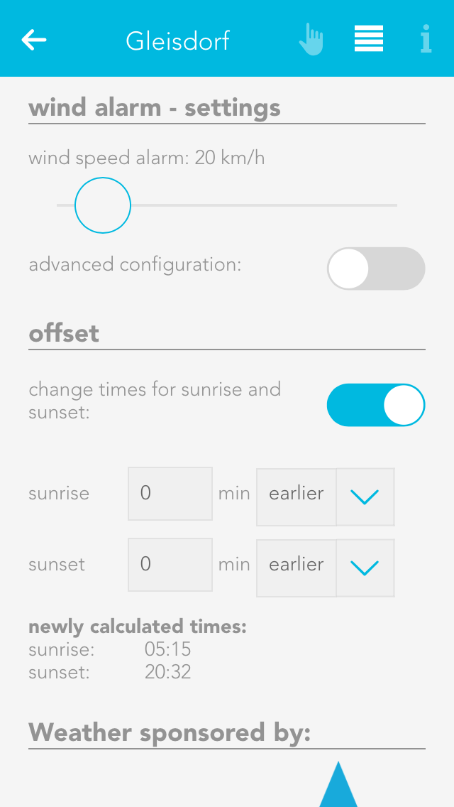
Task: Go back using the left arrow
Action: coord(34,40)
